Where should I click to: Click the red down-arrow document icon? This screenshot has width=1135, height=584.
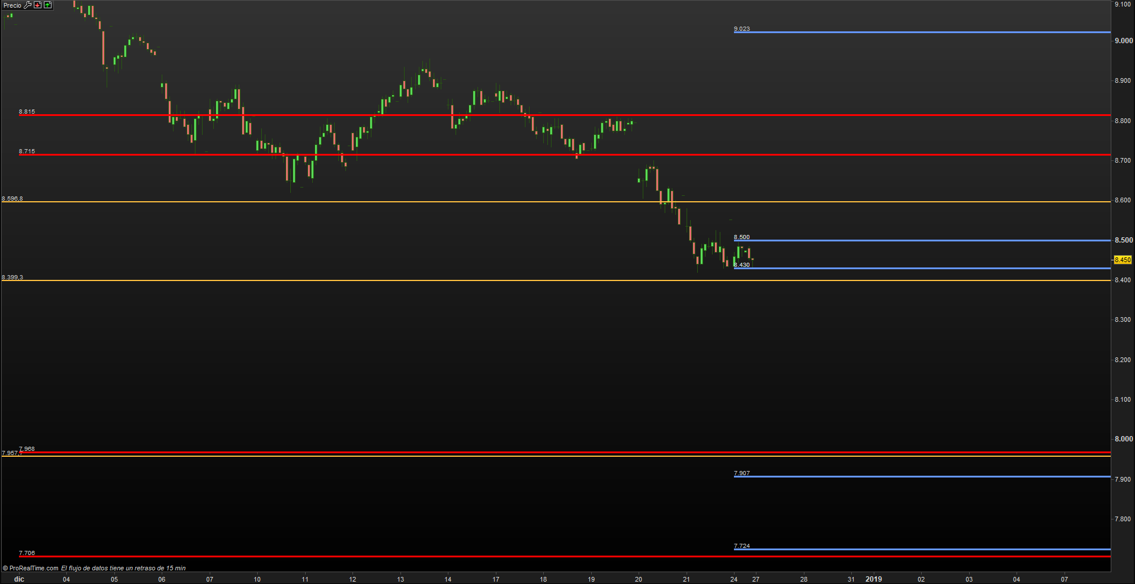(x=38, y=5)
